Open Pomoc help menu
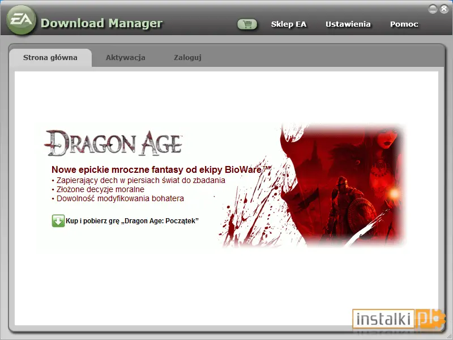The height and width of the screenshot is (340, 453). (404, 24)
